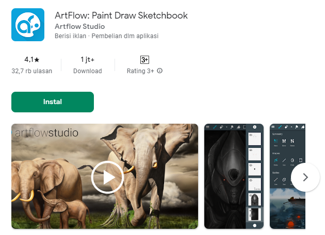Click add layer plus icon in screenshot
The image size is (325, 235).
254,127
